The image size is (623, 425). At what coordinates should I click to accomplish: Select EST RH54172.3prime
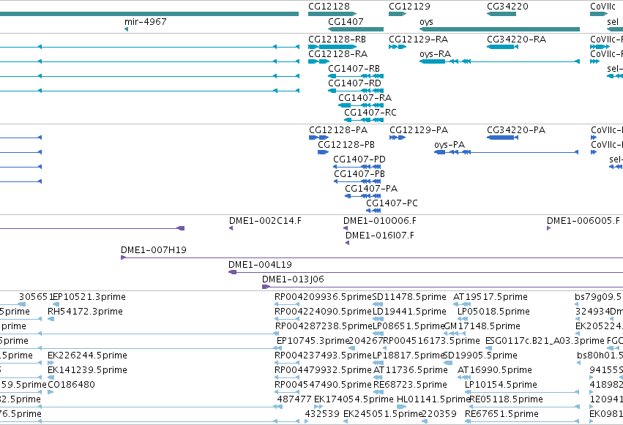click(85, 312)
